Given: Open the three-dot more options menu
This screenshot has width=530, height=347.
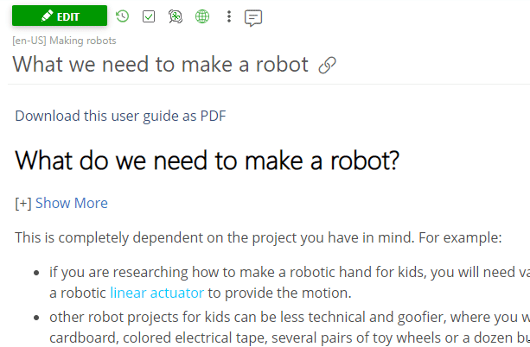Looking at the screenshot, I should (x=228, y=16).
